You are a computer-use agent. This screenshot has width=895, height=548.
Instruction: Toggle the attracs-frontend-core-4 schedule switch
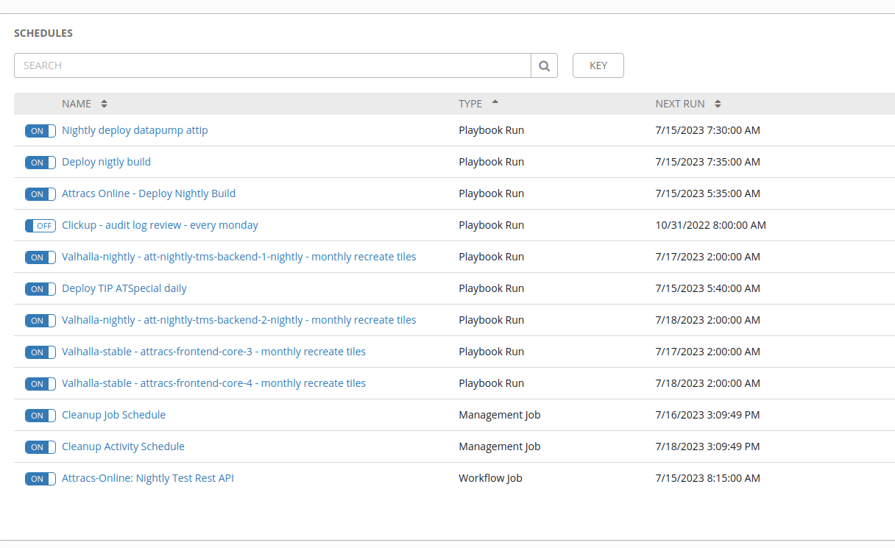(x=40, y=384)
